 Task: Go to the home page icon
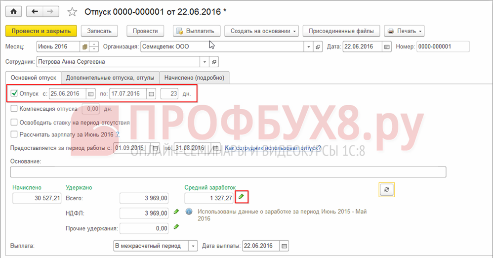tap(13, 12)
